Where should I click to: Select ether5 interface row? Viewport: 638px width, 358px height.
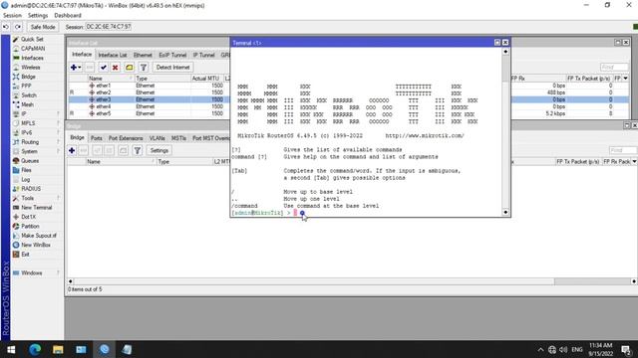point(149,113)
